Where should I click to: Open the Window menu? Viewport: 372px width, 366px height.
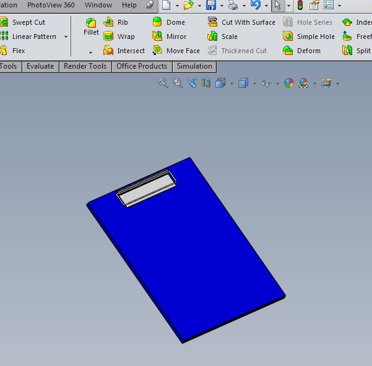98,5
